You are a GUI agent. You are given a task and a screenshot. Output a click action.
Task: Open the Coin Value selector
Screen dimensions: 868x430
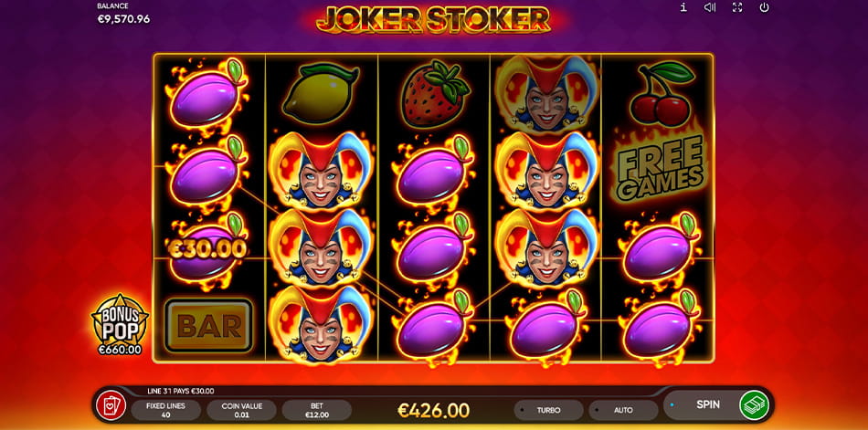pyautogui.click(x=241, y=410)
